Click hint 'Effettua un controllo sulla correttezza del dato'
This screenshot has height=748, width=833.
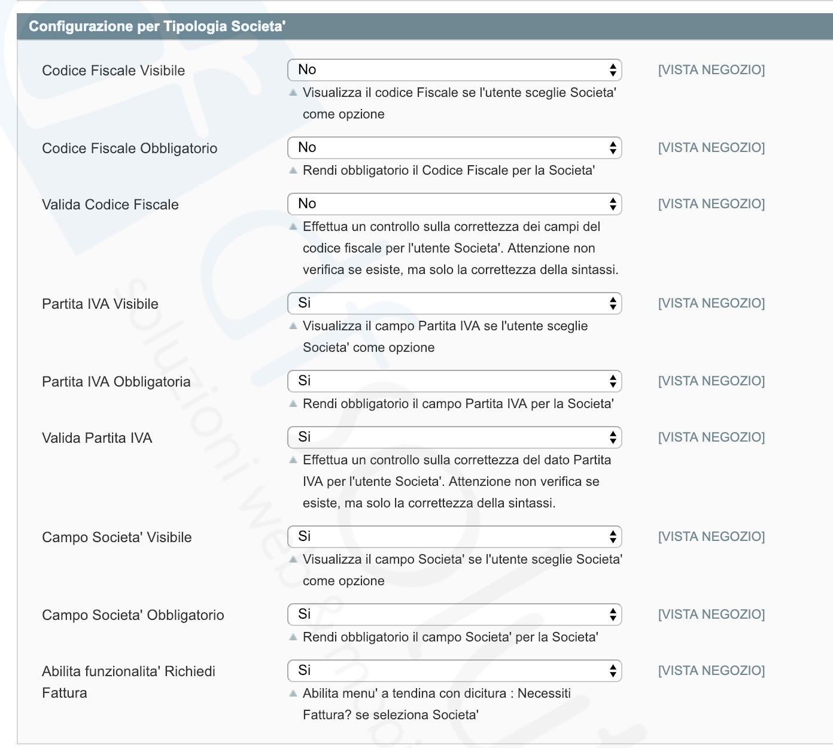tap(457, 482)
